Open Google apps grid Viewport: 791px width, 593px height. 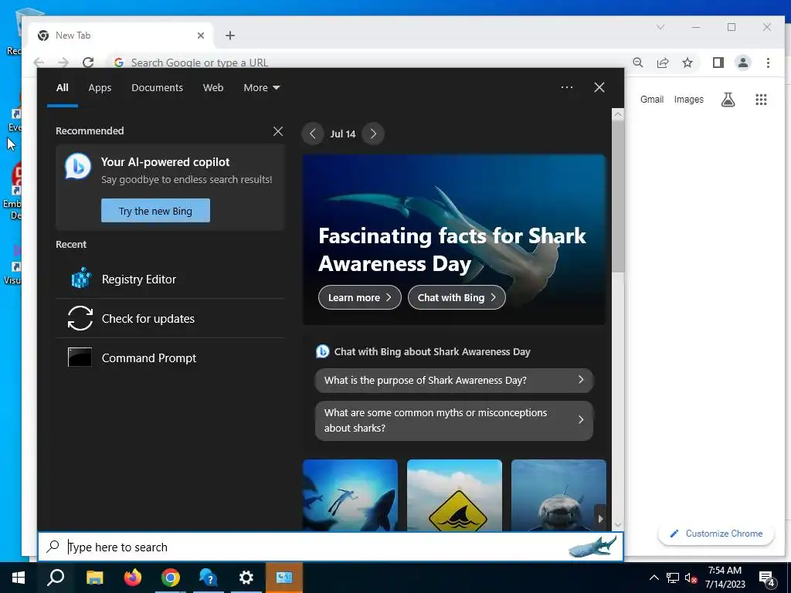761,100
